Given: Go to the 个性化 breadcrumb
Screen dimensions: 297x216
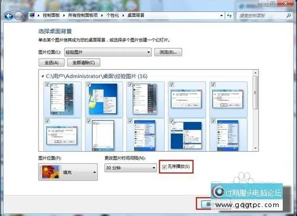Looking at the screenshot, I should (112, 15).
